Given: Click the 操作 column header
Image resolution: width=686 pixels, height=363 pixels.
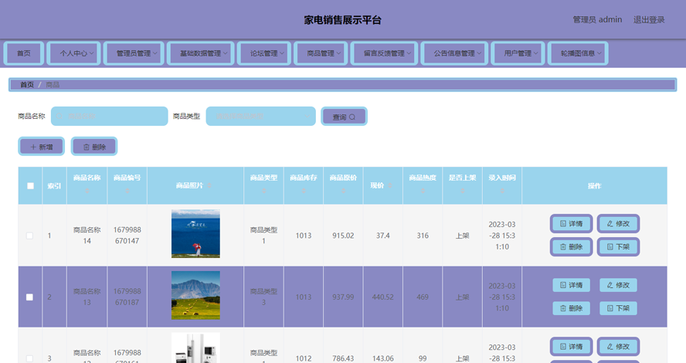Looking at the screenshot, I should tap(595, 186).
